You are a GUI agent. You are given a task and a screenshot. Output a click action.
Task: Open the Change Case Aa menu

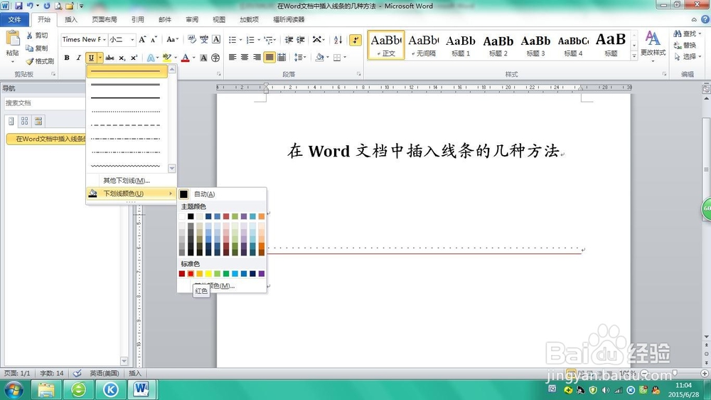pos(172,39)
